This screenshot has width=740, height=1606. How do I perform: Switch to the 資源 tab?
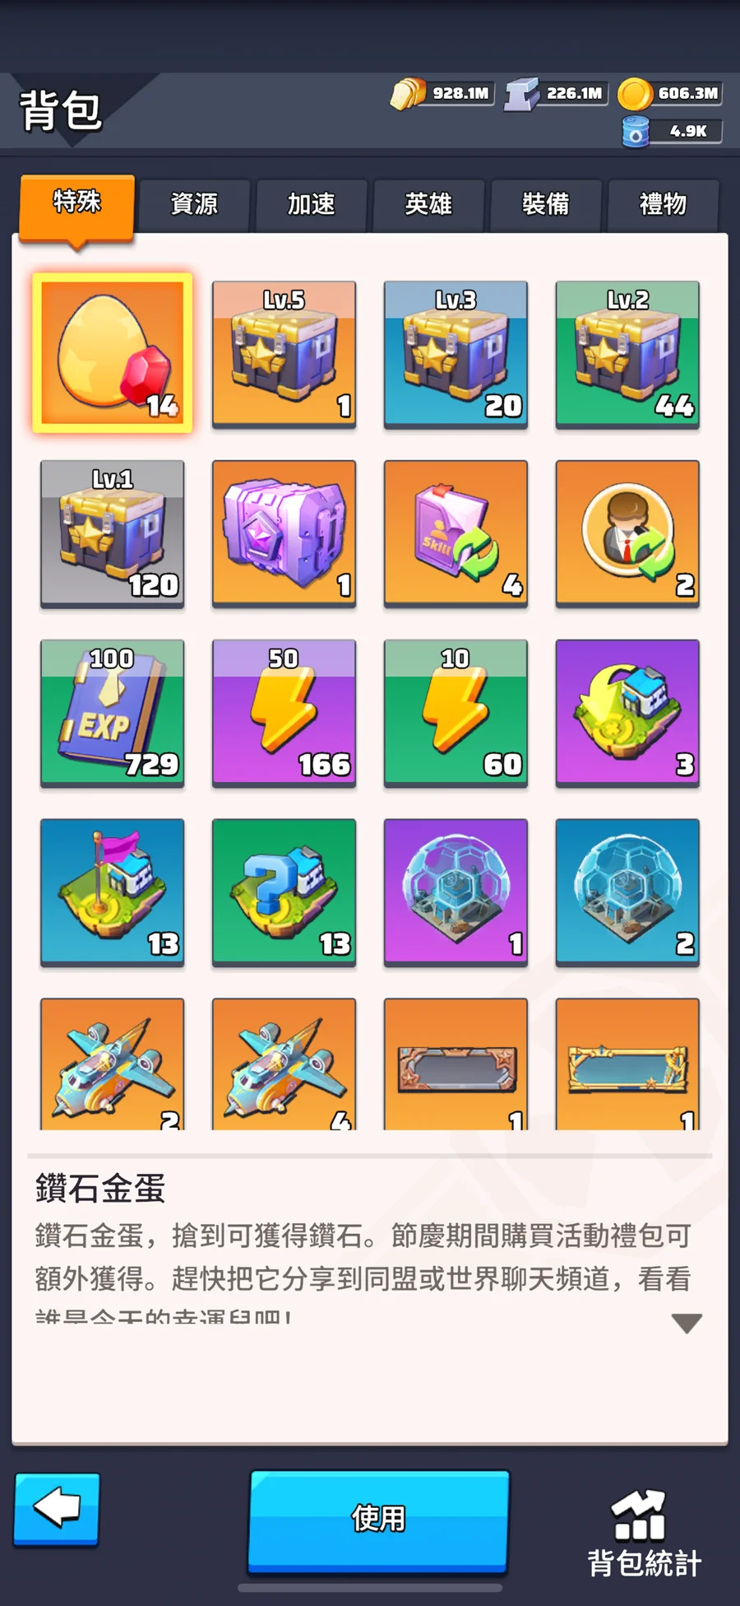[194, 204]
